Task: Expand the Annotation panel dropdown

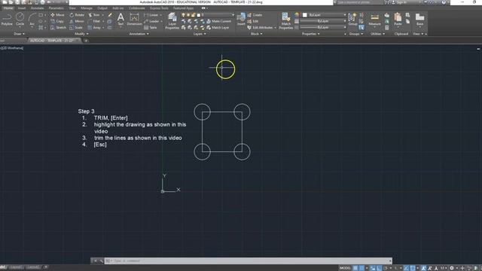Action: [x=139, y=34]
